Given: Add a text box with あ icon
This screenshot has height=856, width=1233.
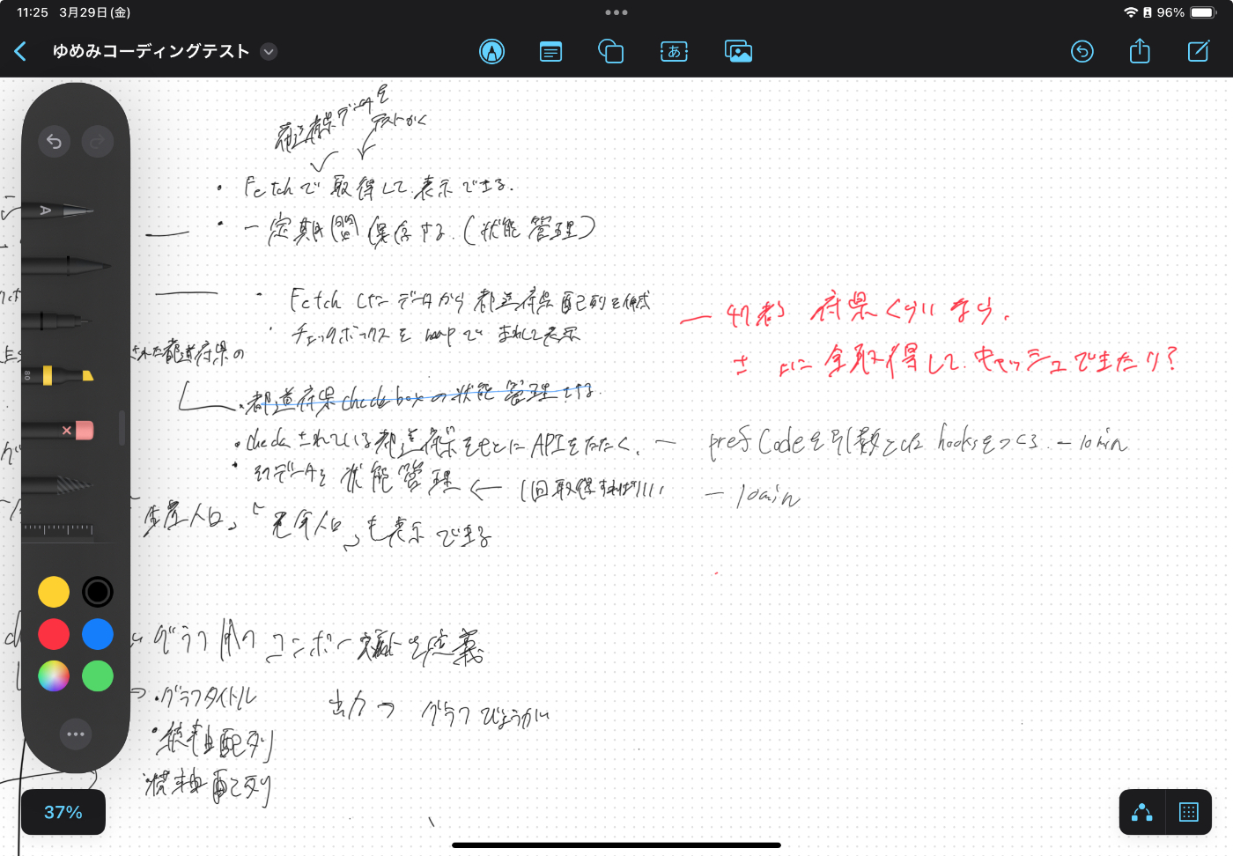Looking at the screenshot, I should tap(675, 52).
